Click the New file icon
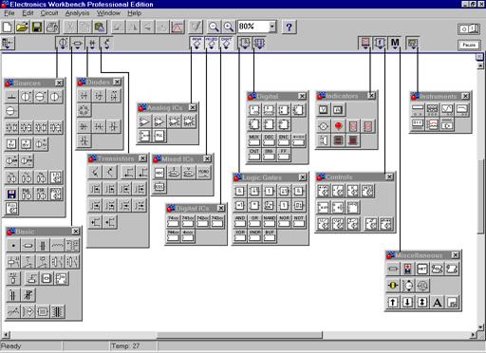Image resolution: width=486 pixels, height=353 pixels. tap(7, 27)
